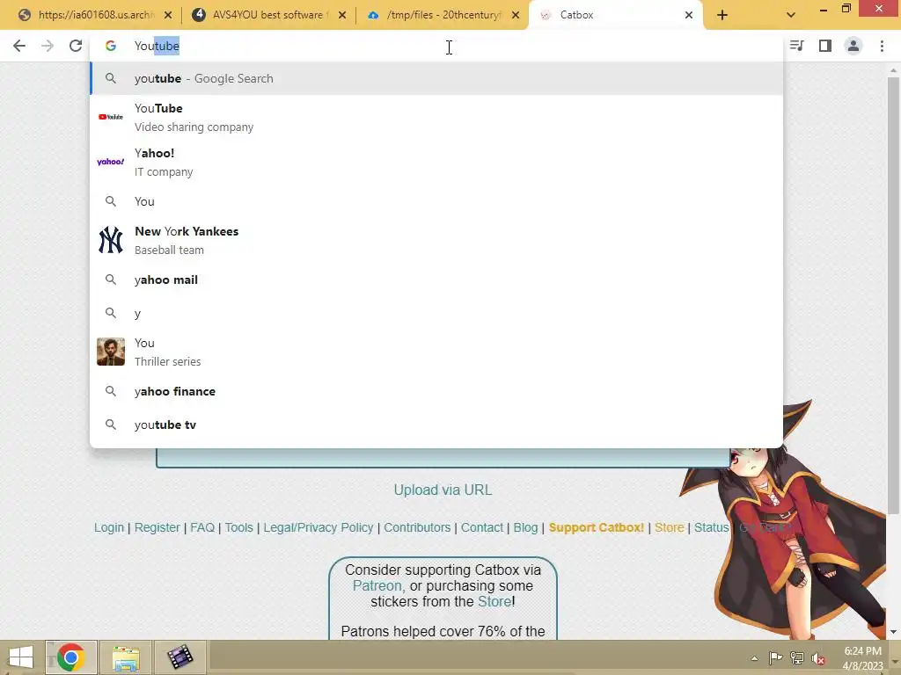Open the Upload via URL link
The height and width of the screenshot is (675, 901).
pos(443,490)
